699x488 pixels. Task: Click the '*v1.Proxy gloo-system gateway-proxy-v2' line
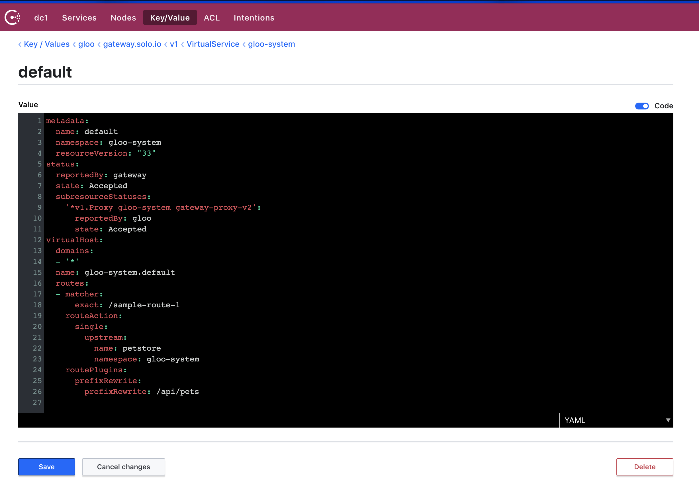tap(163, 208)
